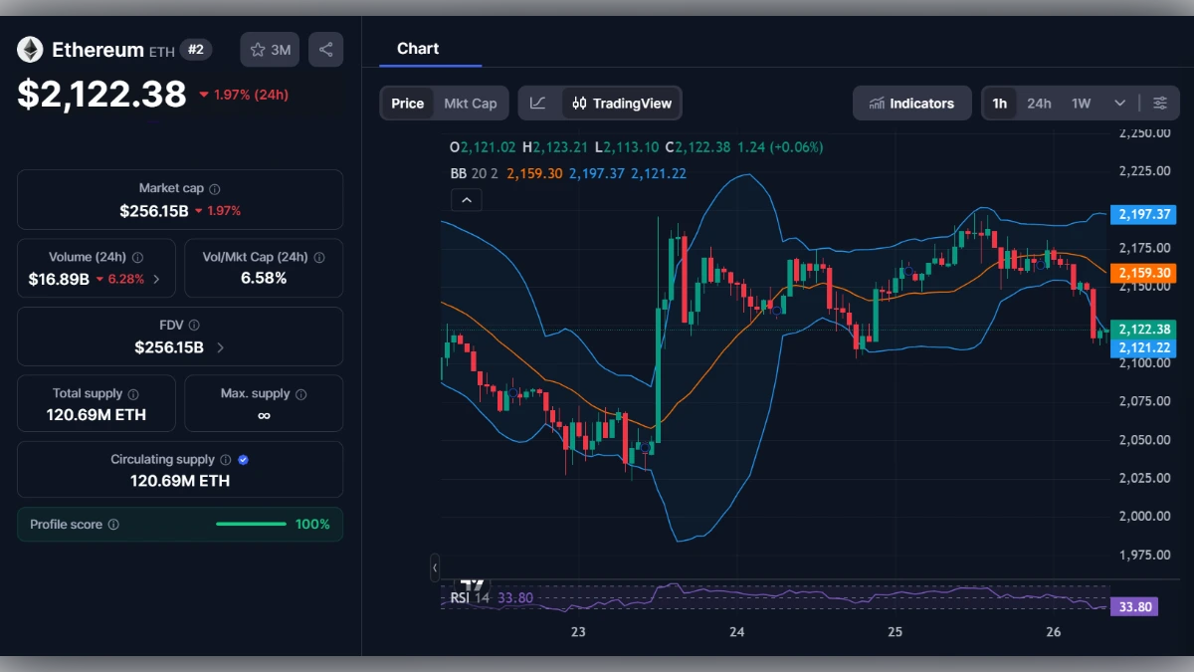Select the TradingView candlestick chart icon

tap(578, 104)
